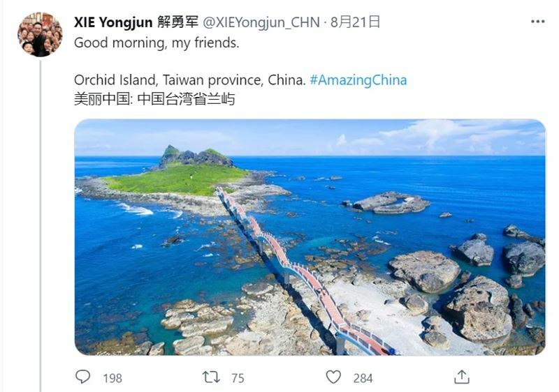559x392 pixels.
Task: Open the #AmazingChina hashtag link
Action: point(358,80)
